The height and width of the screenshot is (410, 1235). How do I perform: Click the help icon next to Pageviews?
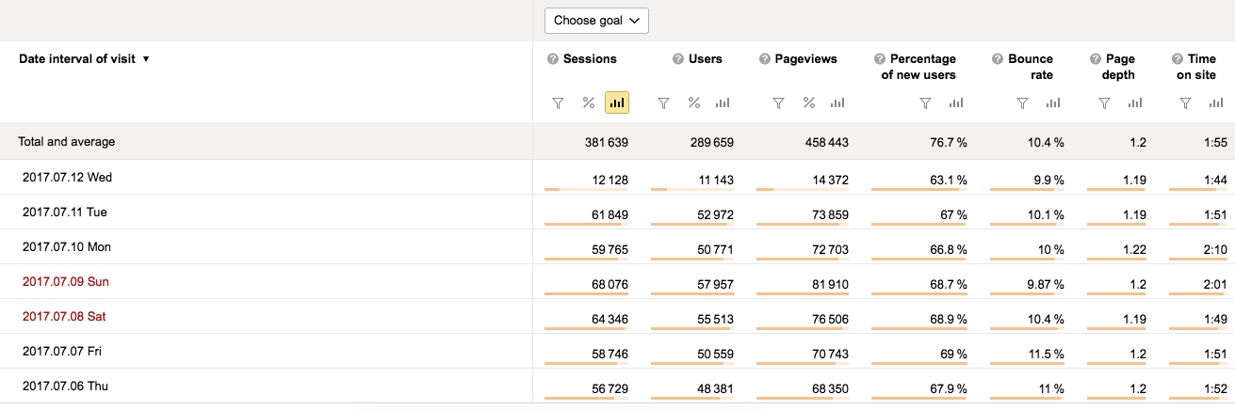tap(765, 59)
